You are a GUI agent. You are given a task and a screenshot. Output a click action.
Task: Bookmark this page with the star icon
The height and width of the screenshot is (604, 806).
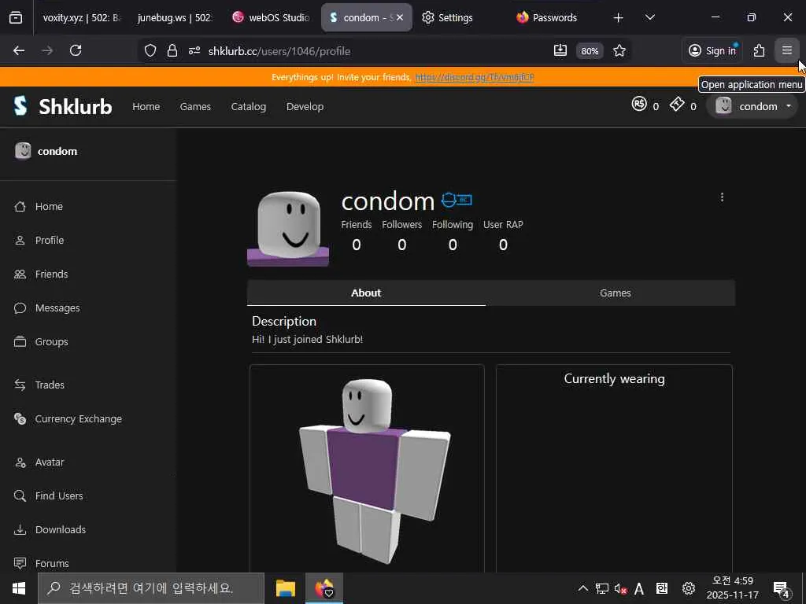(619, 50)
